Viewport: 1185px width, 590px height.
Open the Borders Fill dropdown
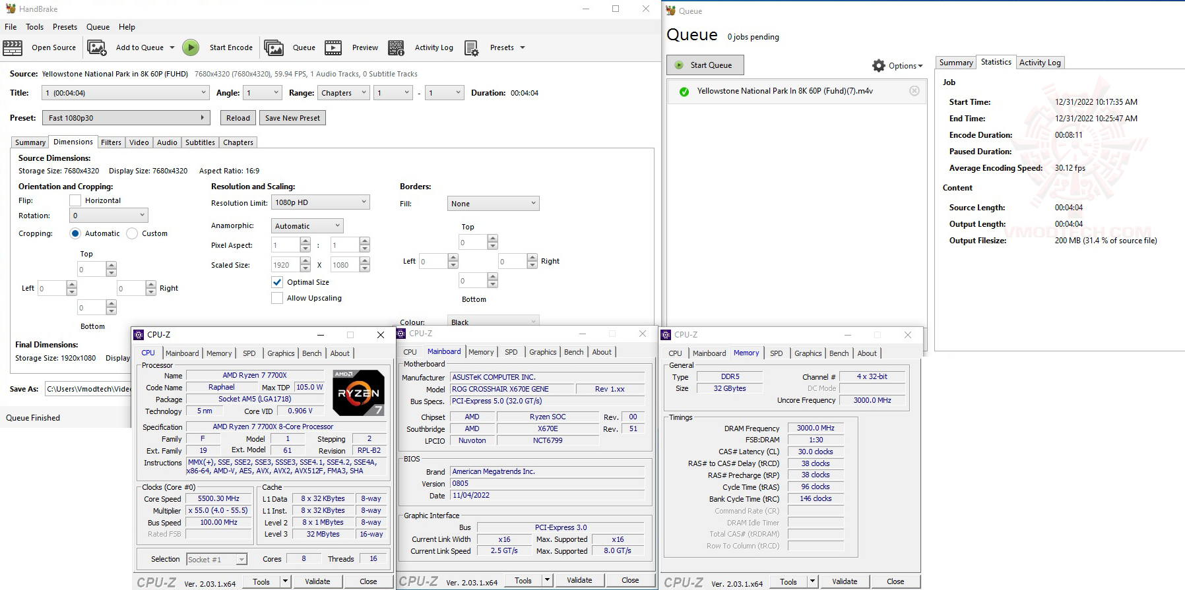coord(494,204)
